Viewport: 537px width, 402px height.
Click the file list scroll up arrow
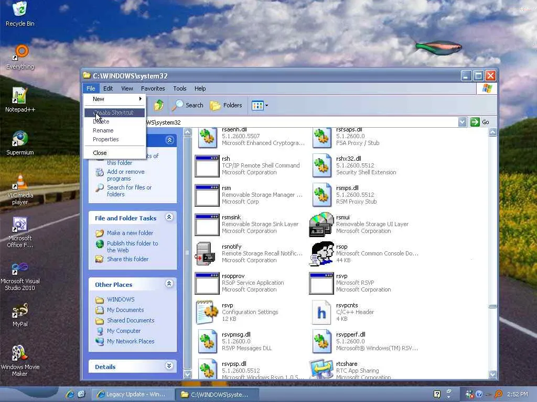pos(492,132)
